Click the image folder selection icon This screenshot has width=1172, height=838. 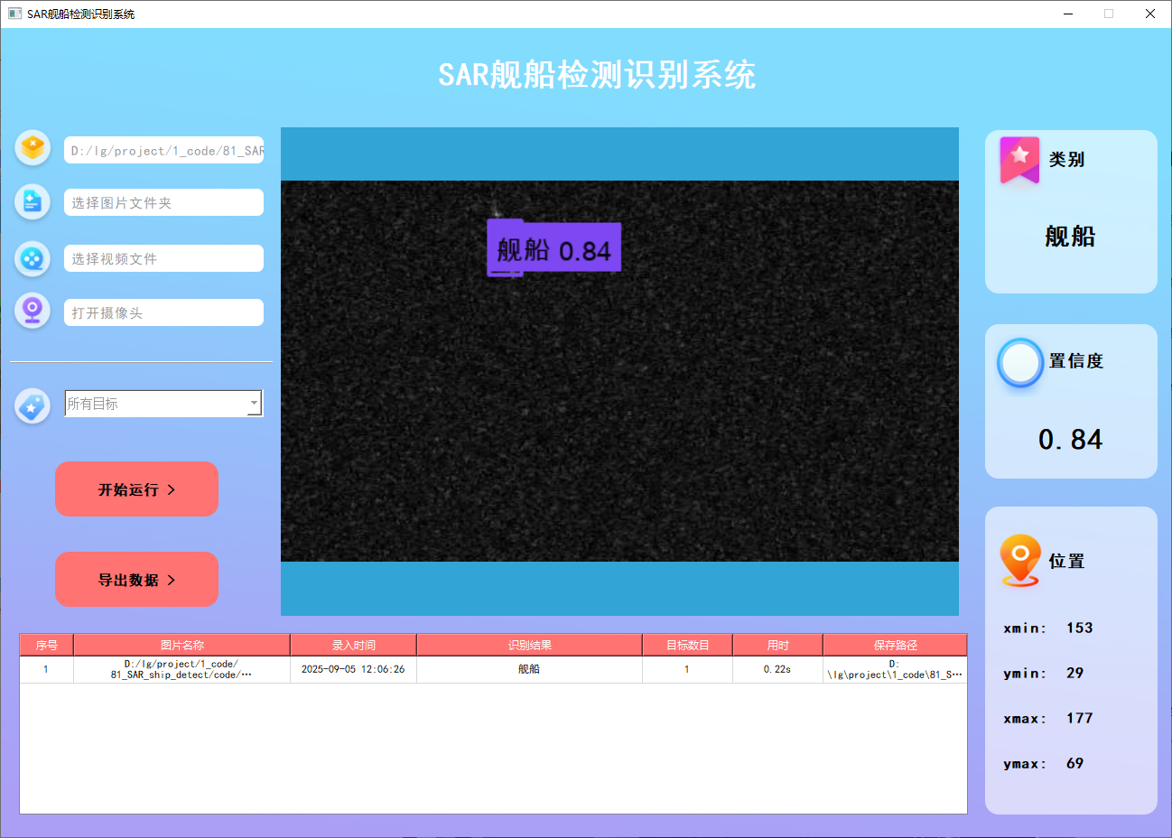(x=33, y=201)
